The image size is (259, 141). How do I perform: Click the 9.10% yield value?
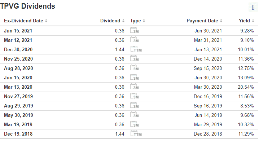click(x=247, y=40)
